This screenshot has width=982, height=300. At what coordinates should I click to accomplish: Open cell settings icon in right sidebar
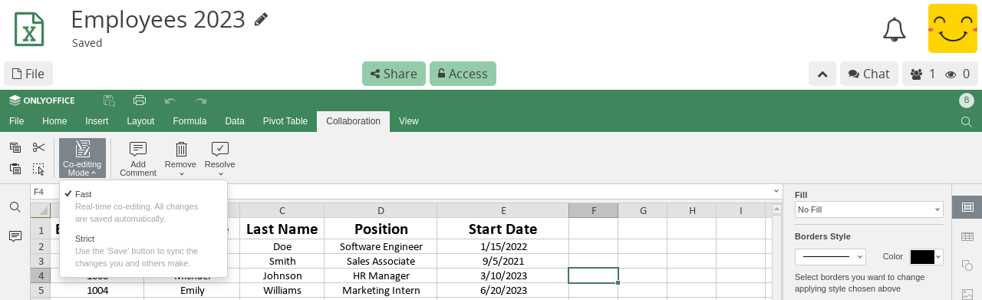click(967, 207)
